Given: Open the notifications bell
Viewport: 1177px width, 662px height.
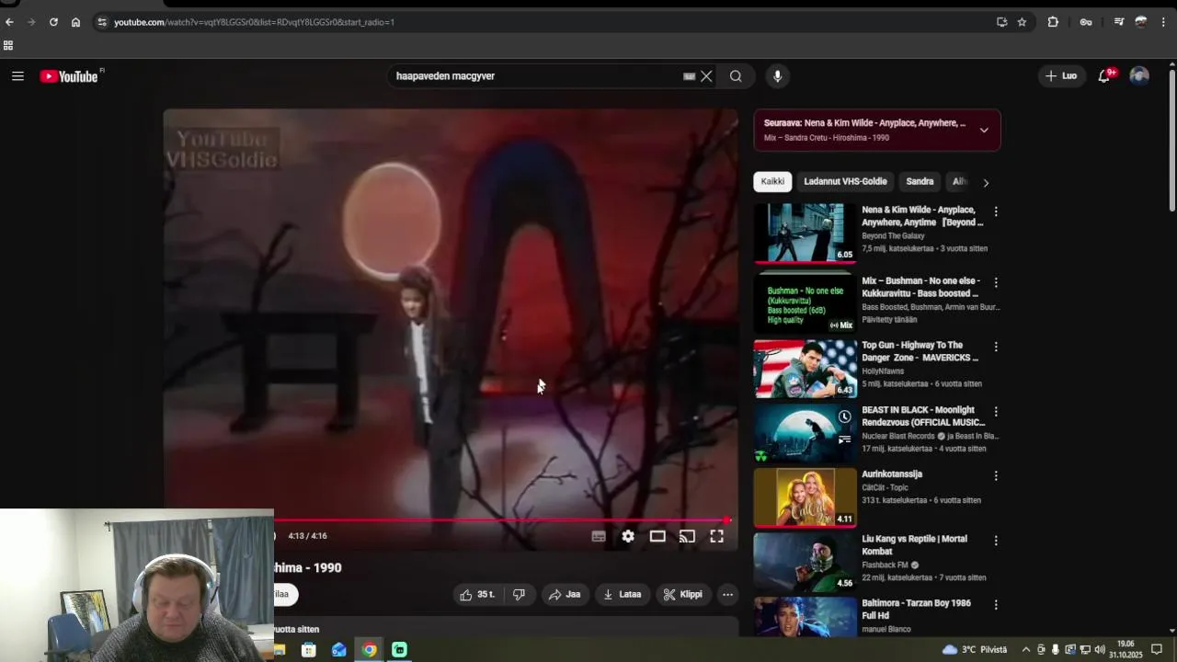Looking at the screenshot, I should [x=1104, y=76].
